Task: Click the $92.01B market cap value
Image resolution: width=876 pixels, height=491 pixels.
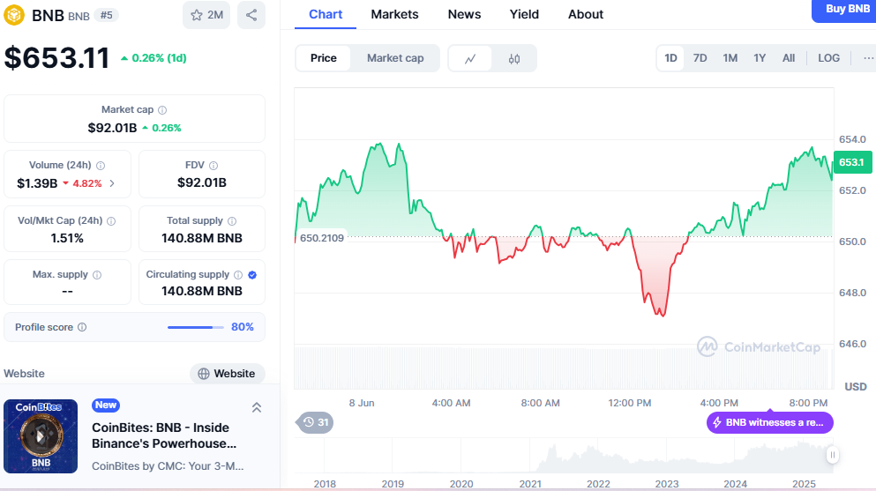Action: [112, 128]
